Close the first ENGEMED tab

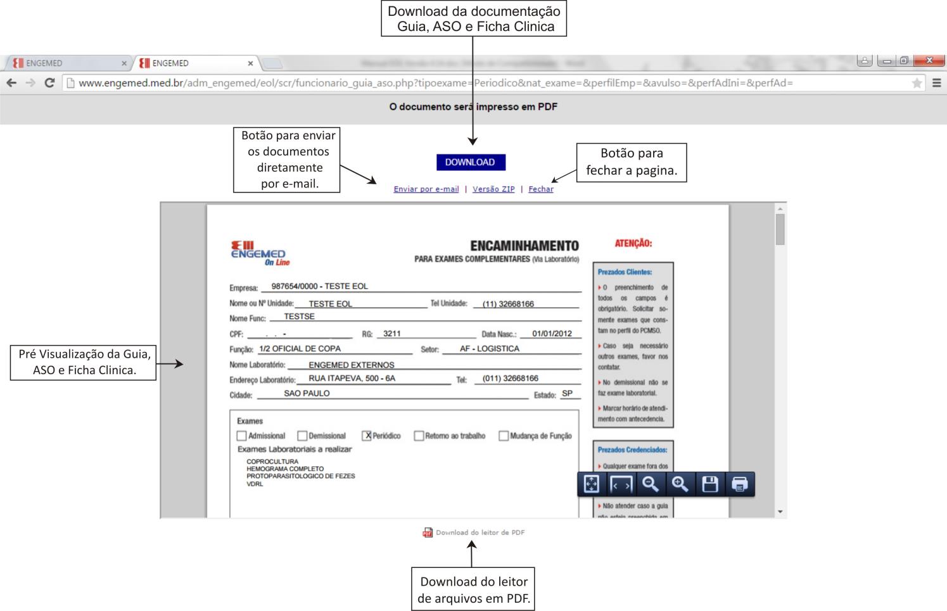(124, 63)
